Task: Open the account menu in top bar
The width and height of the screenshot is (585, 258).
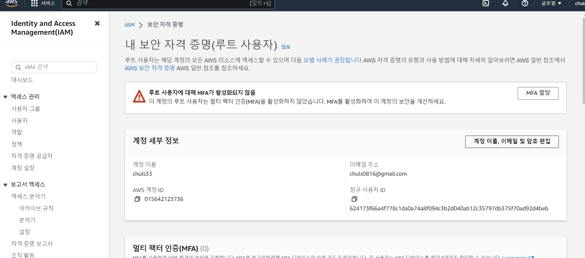Action: (x=580, y=3)
